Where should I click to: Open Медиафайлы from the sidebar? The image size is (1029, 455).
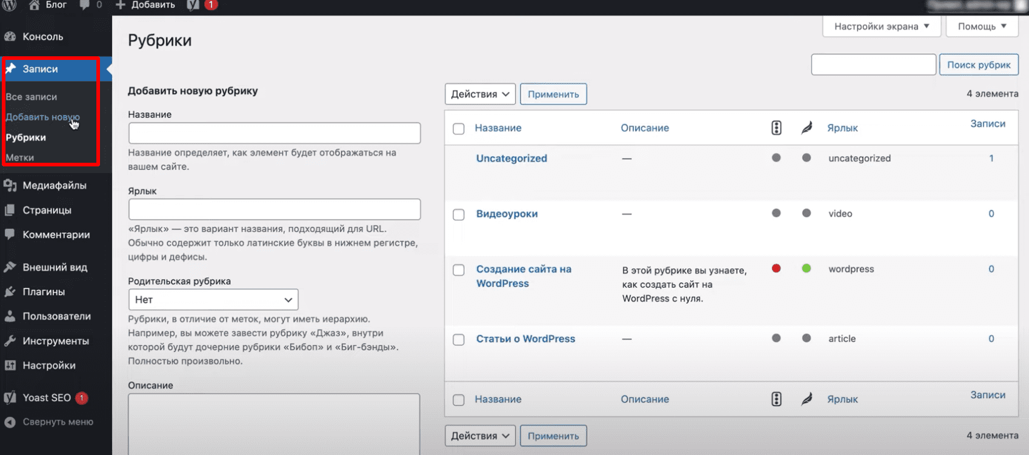point(54,185)
